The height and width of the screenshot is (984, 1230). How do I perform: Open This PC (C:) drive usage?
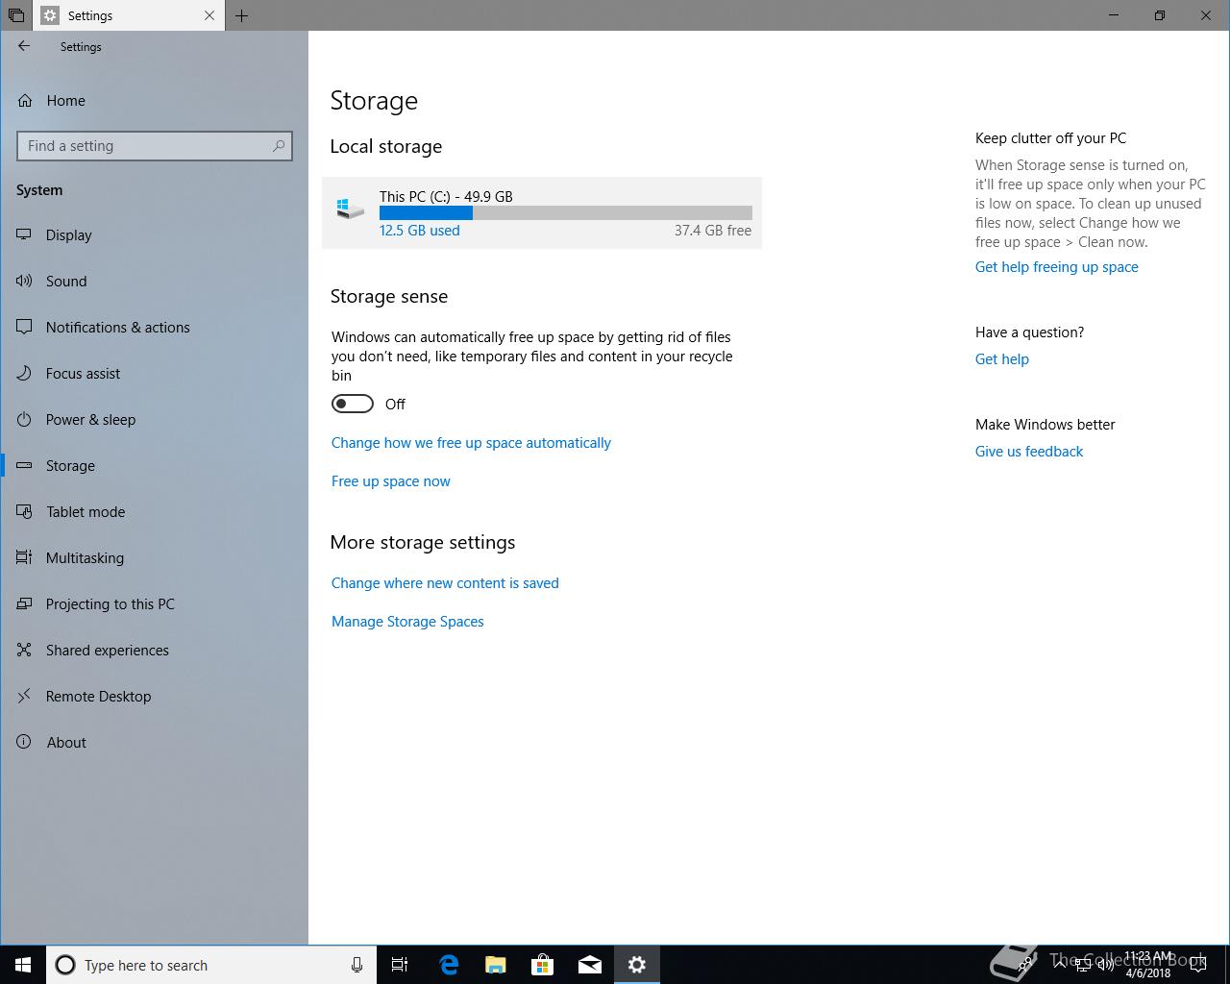coord(542,212)
